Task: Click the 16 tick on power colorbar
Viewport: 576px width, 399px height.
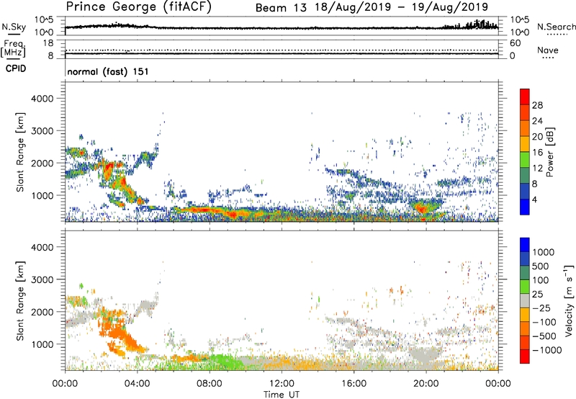Action: (x=537, y=153)
